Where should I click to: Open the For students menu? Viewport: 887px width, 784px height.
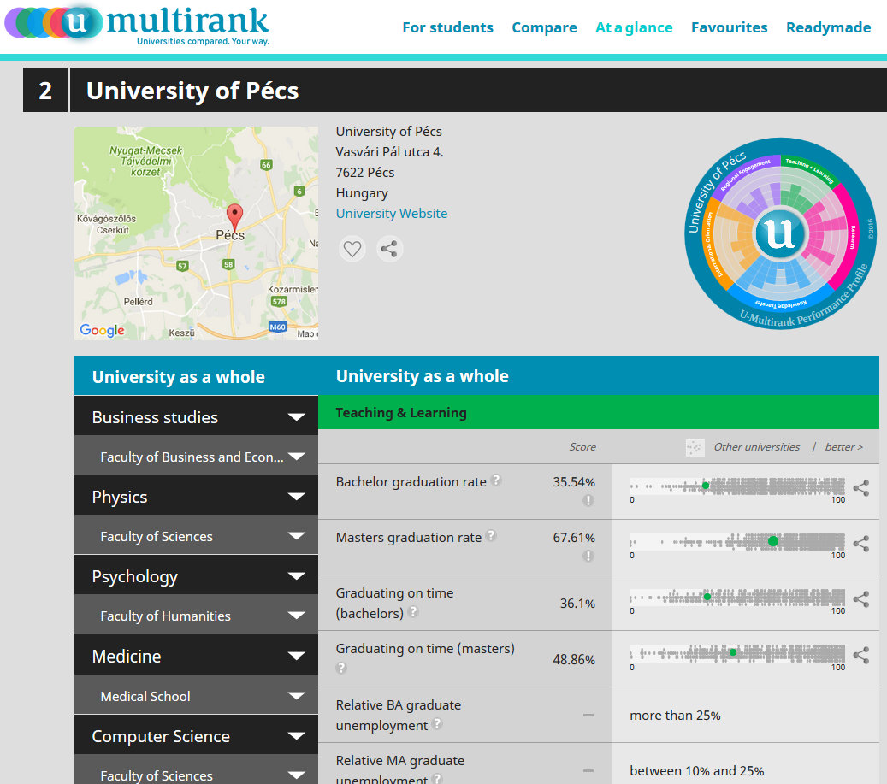click(x=447, y=27)
